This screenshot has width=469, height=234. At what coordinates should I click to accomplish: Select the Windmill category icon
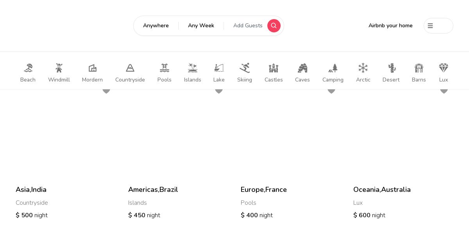pyautogui.click(x=59, y=68)
